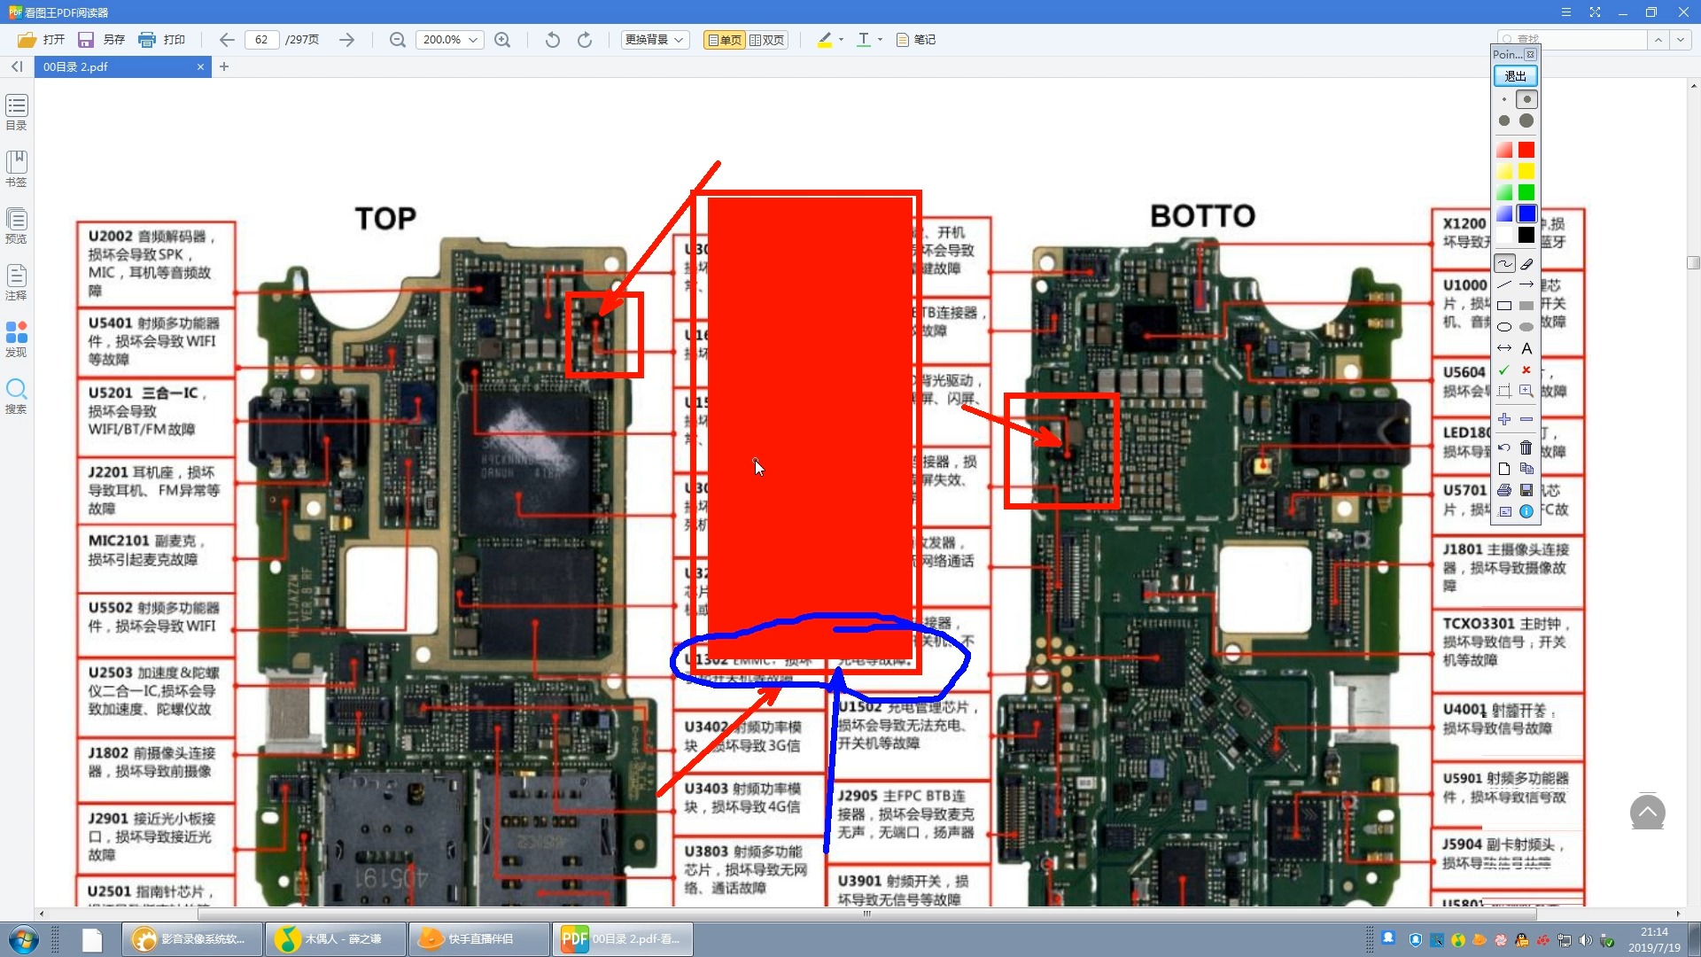Screen dimensions: 1701x957
Task: Open 目录 table of contents panel
Action: tap(17, 113)
